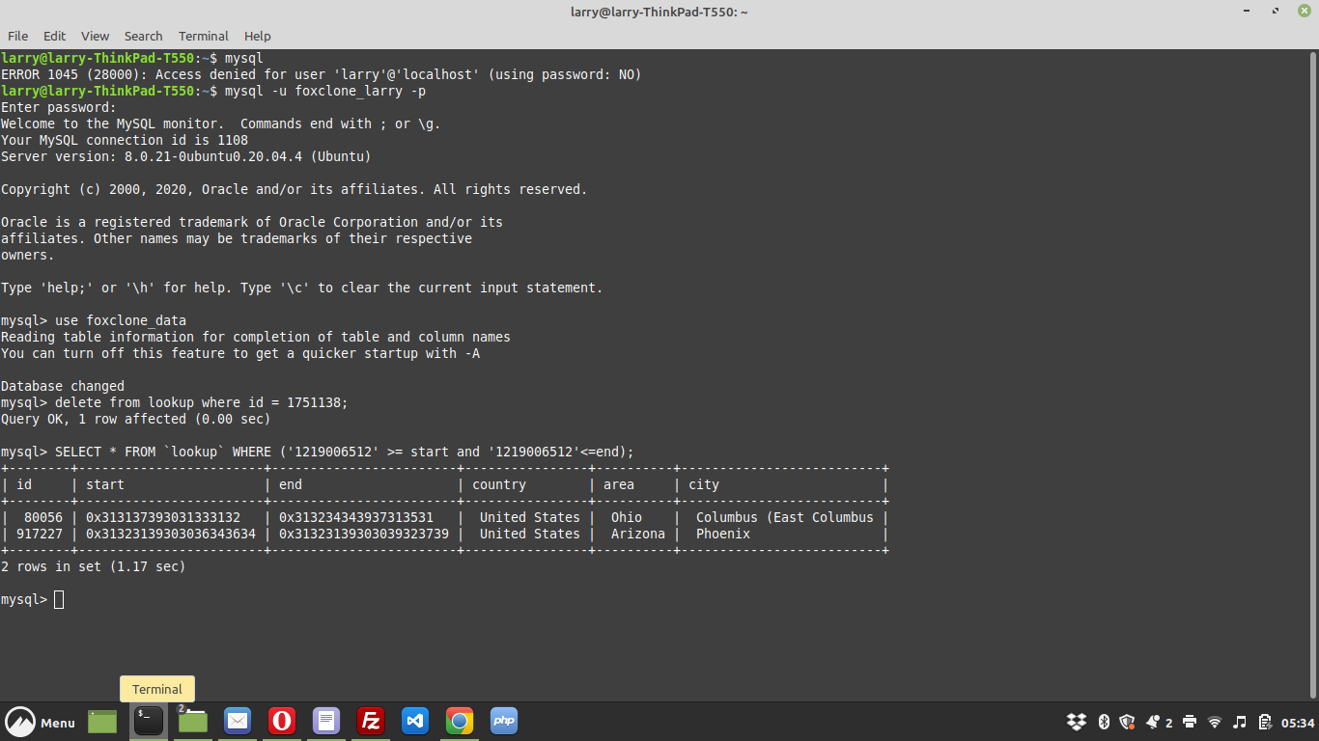The height and width of the screenshot is (741, 1319).
Task: Open the notifications bell icon
Action: 1153,722
